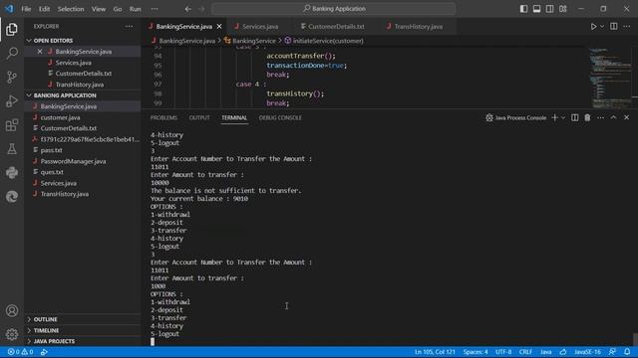Switch to Services.java editor tab

pyautogui.click(x=260, y=27)
